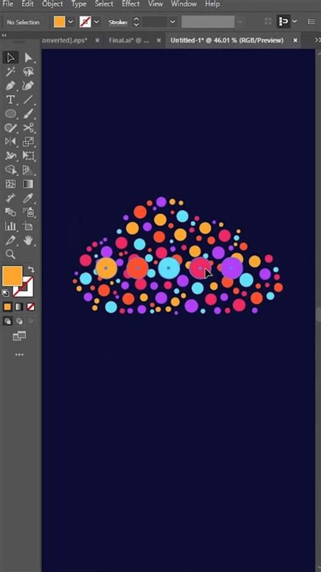
Task: Enable Draw Normal mode
Action: pos(8,321)
